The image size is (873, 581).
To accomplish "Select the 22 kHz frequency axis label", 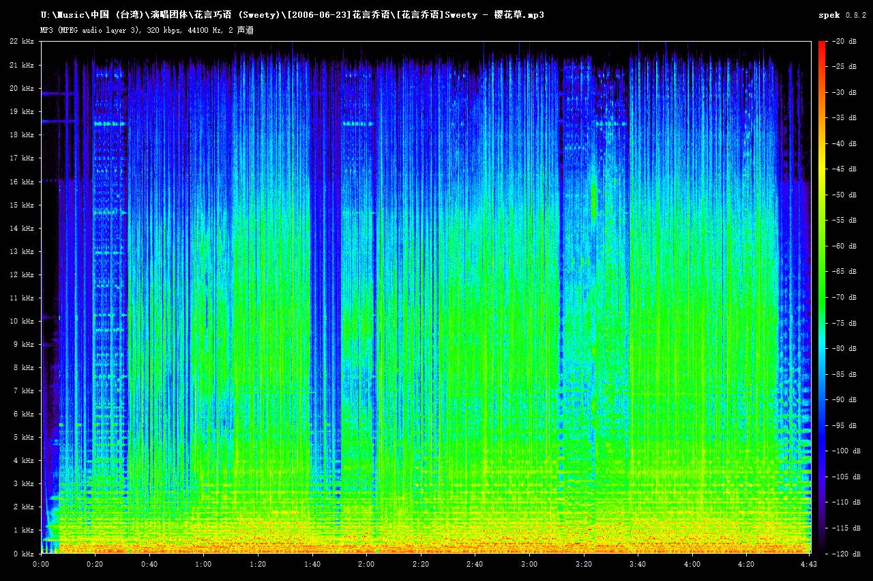I will tap(22, 42).
